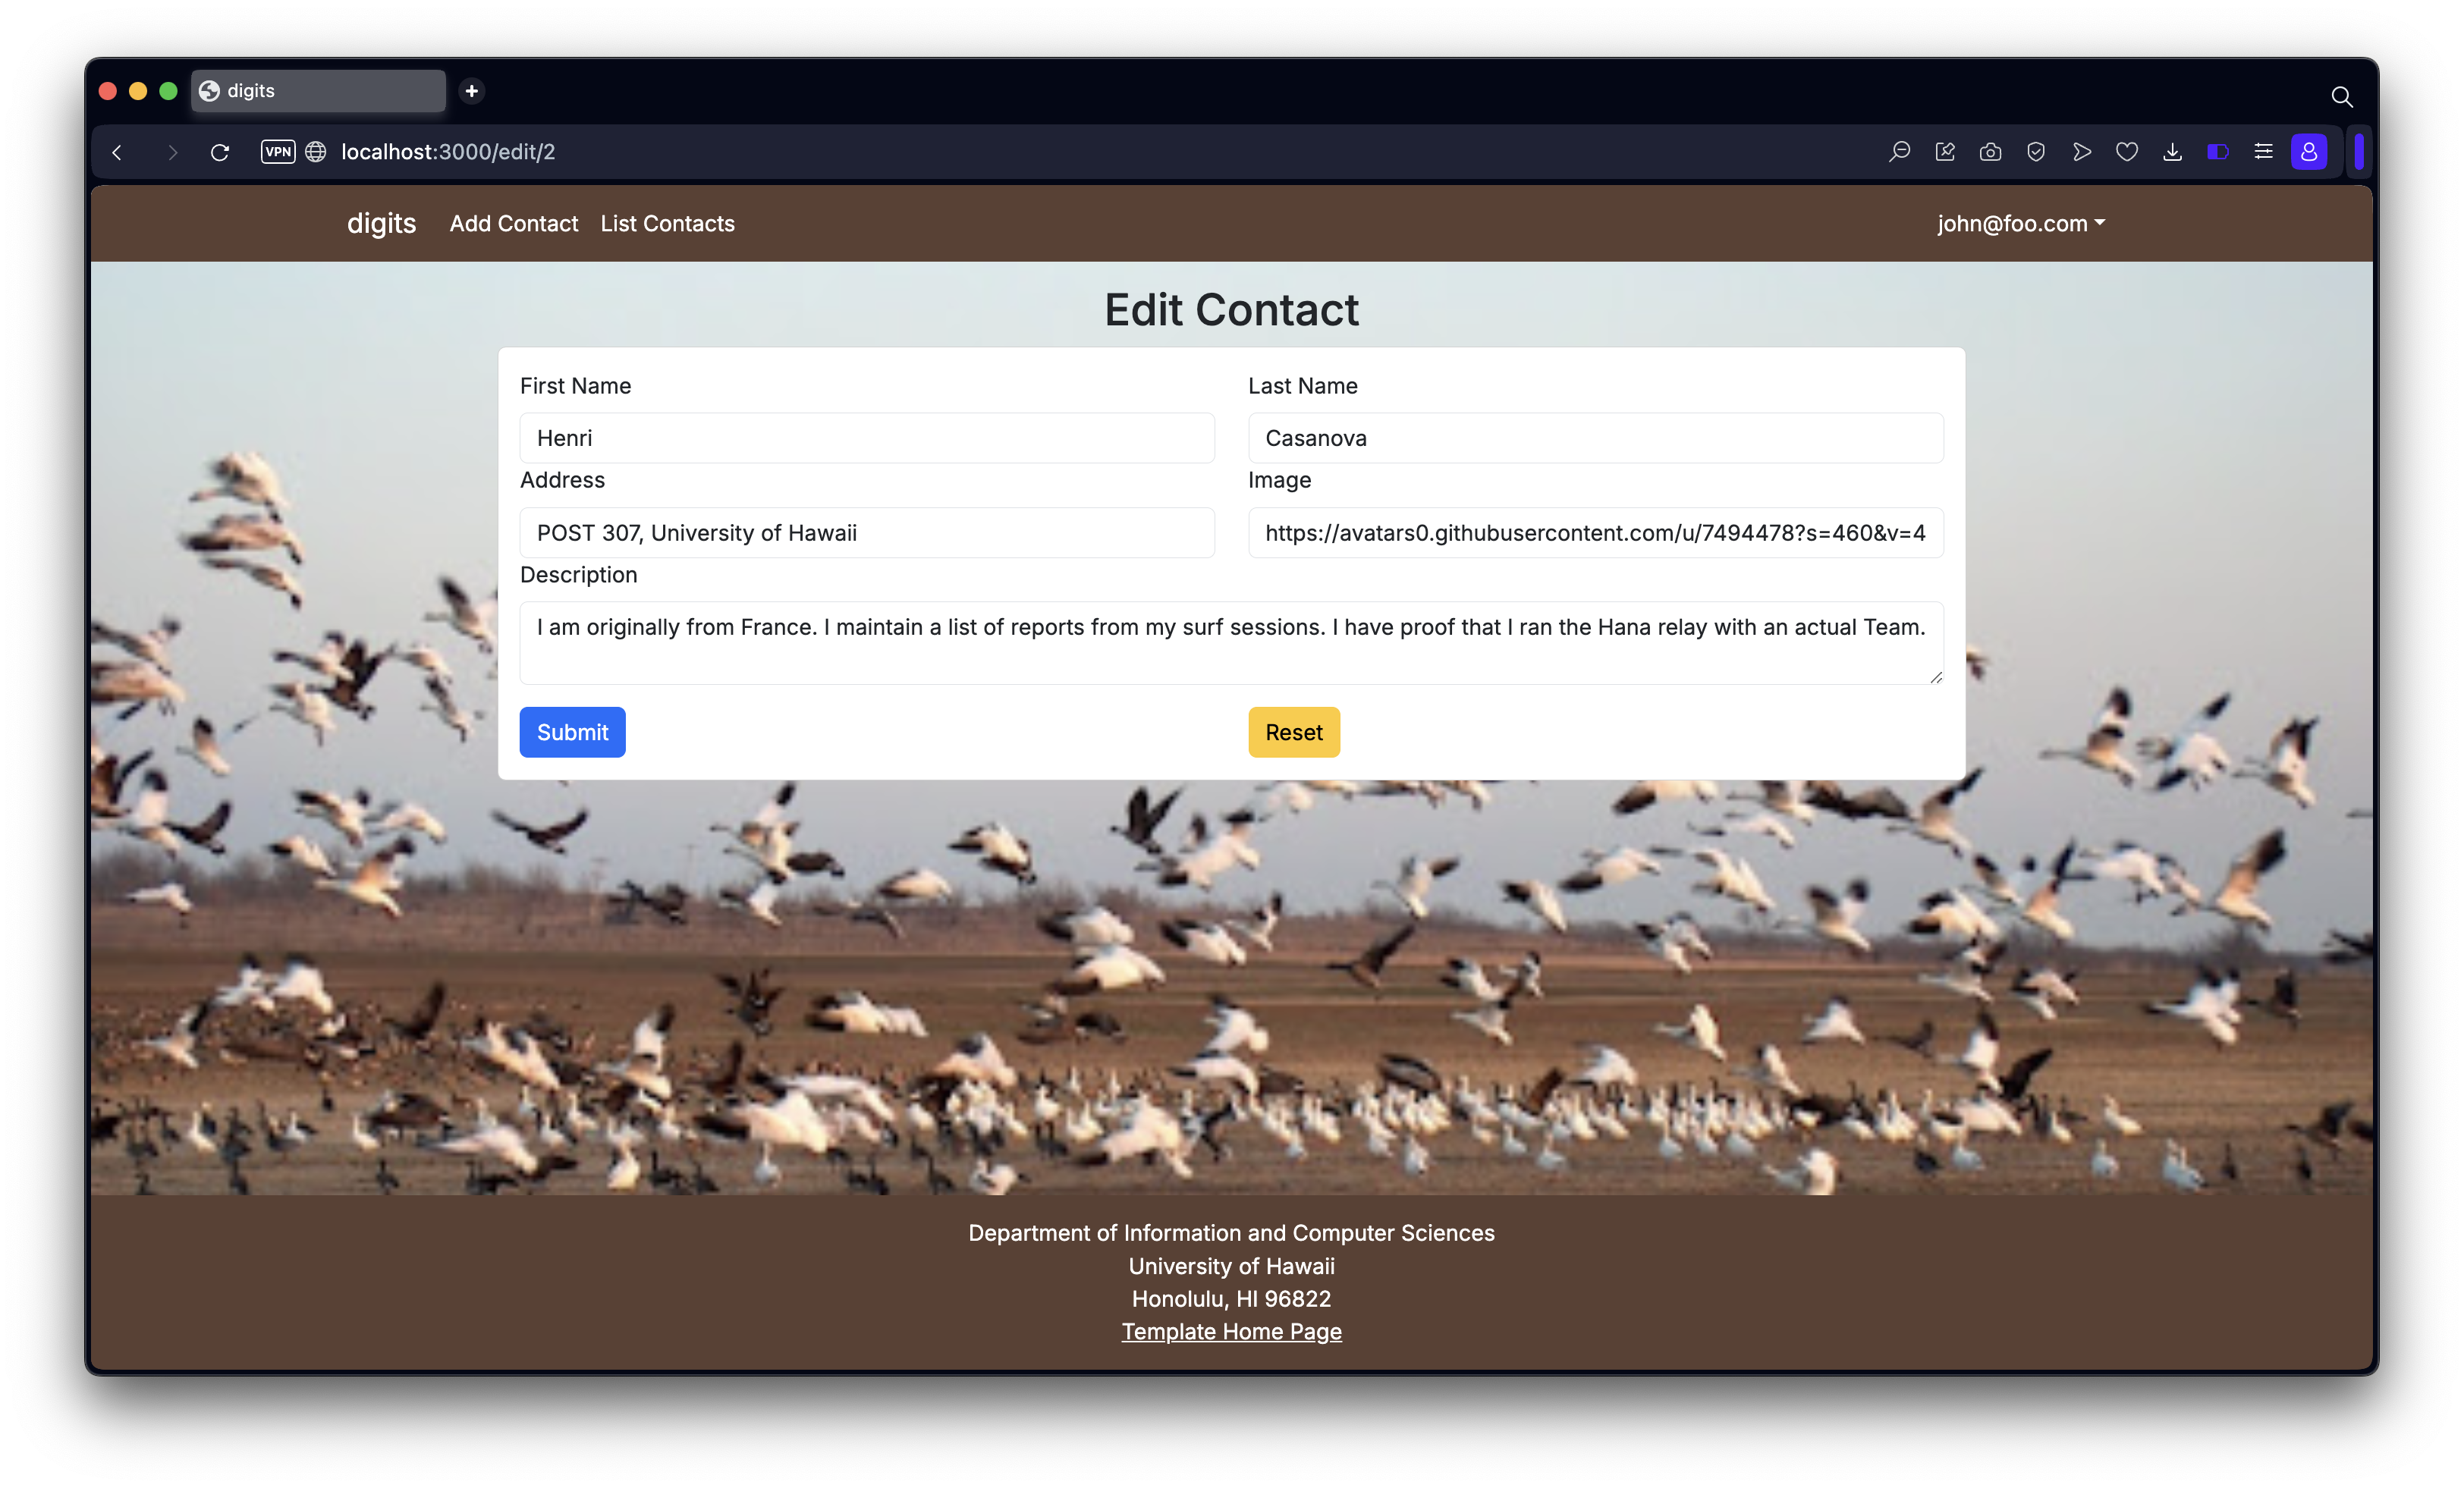Open the pinboard edit icon

click(x=1945, y=152)
